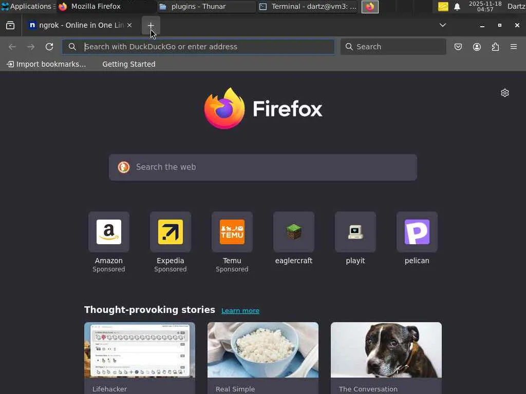This screenshot has width=526, height=394.
Task: Open the Applications menu in the panel
Action: point(28,6)
